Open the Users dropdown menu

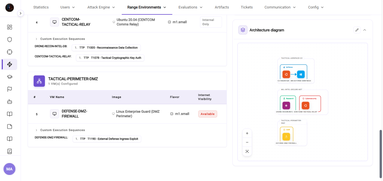click(68, 7)
